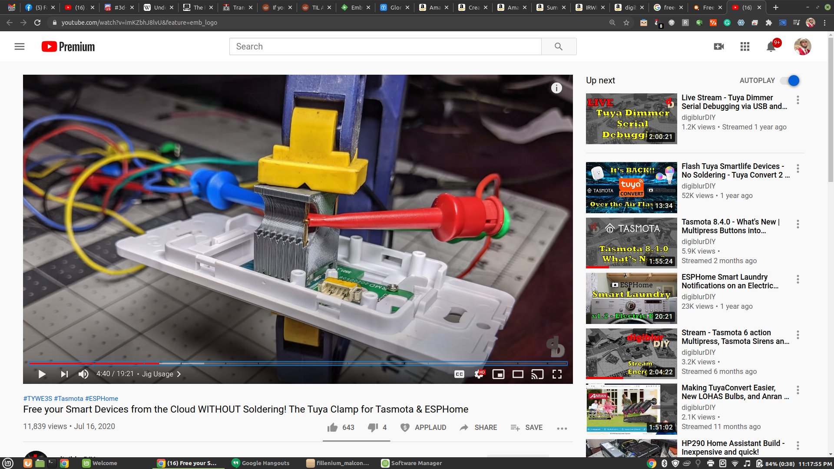
Task: Switch to Google Hangouts in taskbar
Action: click(x=261, y=463)
